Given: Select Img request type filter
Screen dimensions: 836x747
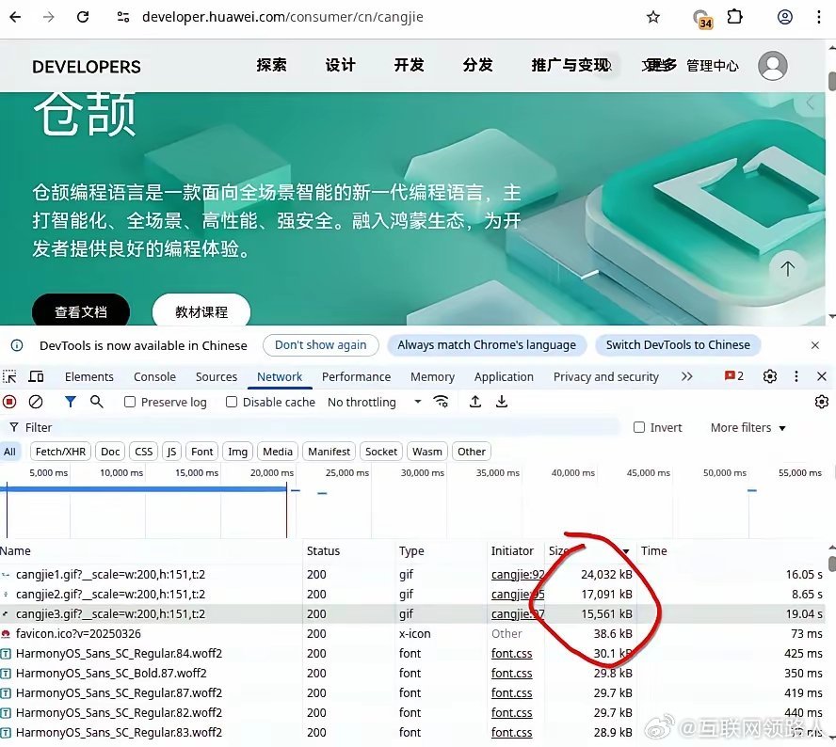Looking at the screenshot, I should tap(238, 452).
